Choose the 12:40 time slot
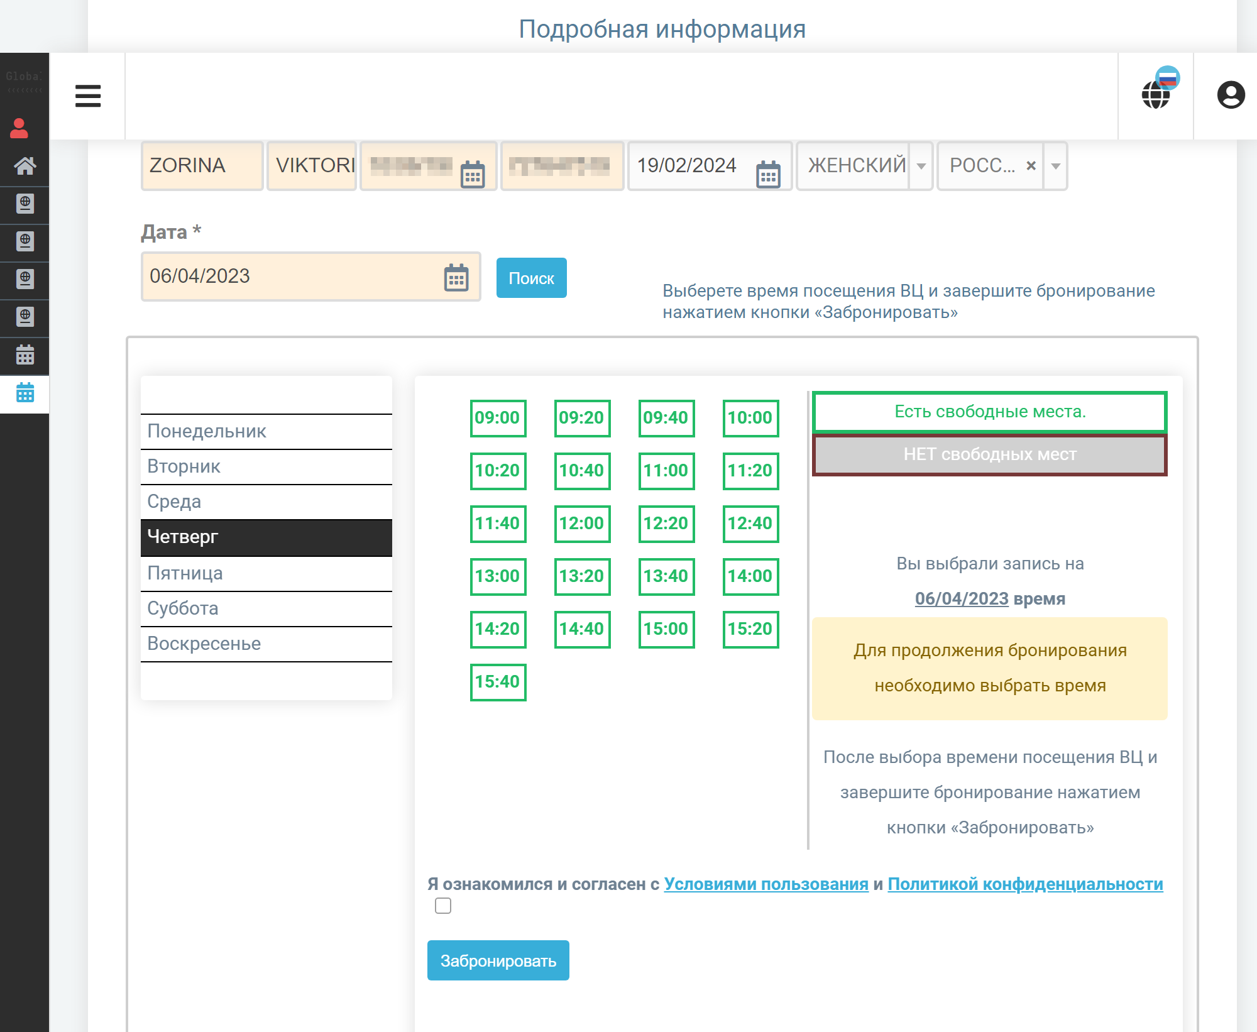 click(750, 524)
